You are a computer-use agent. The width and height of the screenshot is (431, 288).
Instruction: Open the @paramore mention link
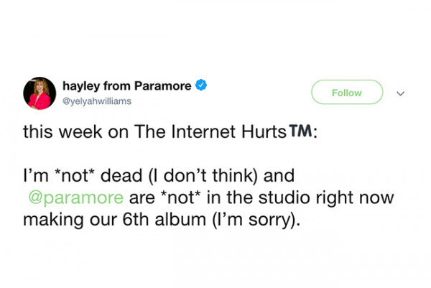[x=79, y=197]
